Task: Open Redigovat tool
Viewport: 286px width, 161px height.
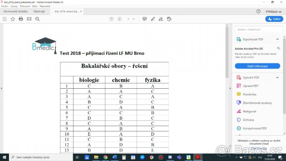Action: pos(249,111)
